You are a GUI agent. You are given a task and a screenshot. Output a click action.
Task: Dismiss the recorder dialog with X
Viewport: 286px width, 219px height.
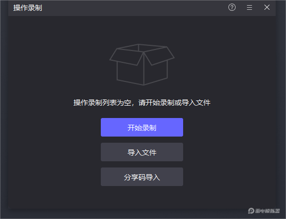(x=267, y=7)
